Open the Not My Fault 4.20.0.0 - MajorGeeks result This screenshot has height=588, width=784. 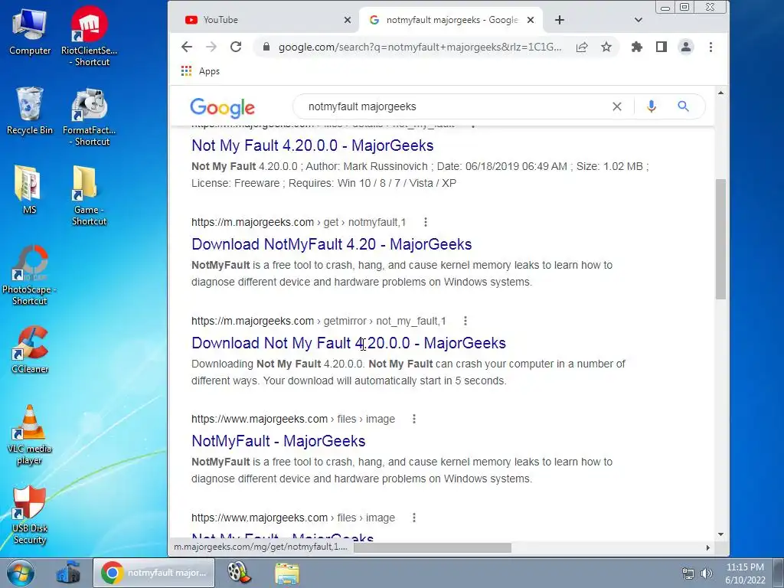coord(312,145)
